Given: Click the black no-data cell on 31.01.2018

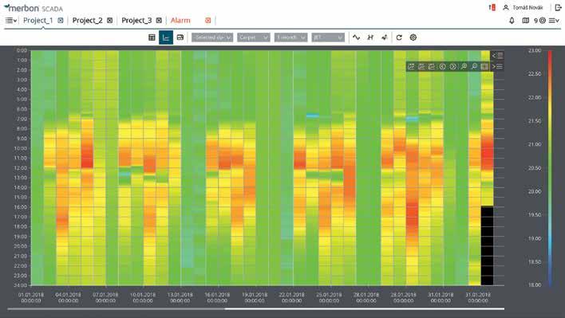Looking at the screenshot, I should pos(487,245).
